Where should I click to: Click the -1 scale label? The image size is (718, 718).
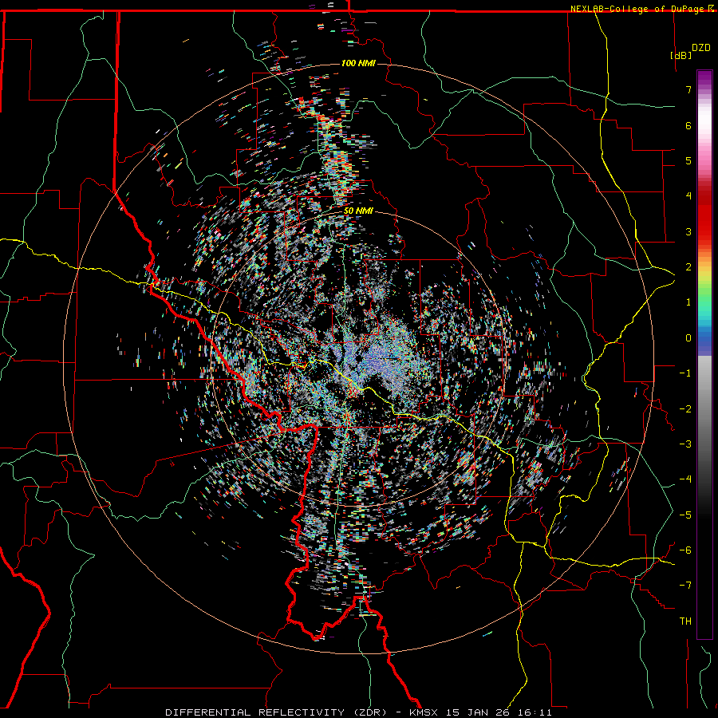point(685,373)
